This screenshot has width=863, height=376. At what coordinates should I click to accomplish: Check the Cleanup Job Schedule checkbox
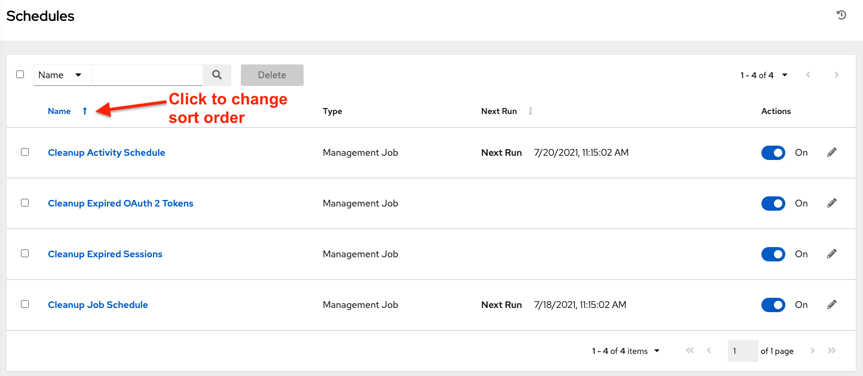point(25,304)
